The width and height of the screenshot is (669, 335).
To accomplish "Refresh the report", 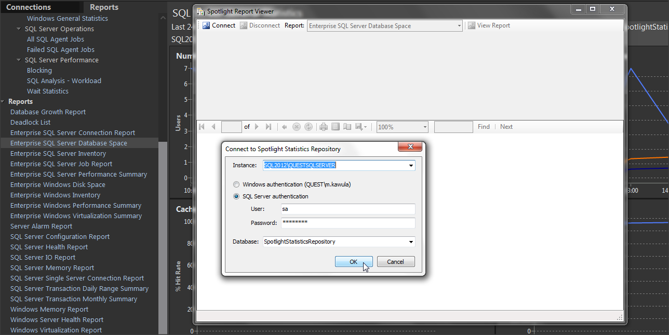I will (308, 127).
